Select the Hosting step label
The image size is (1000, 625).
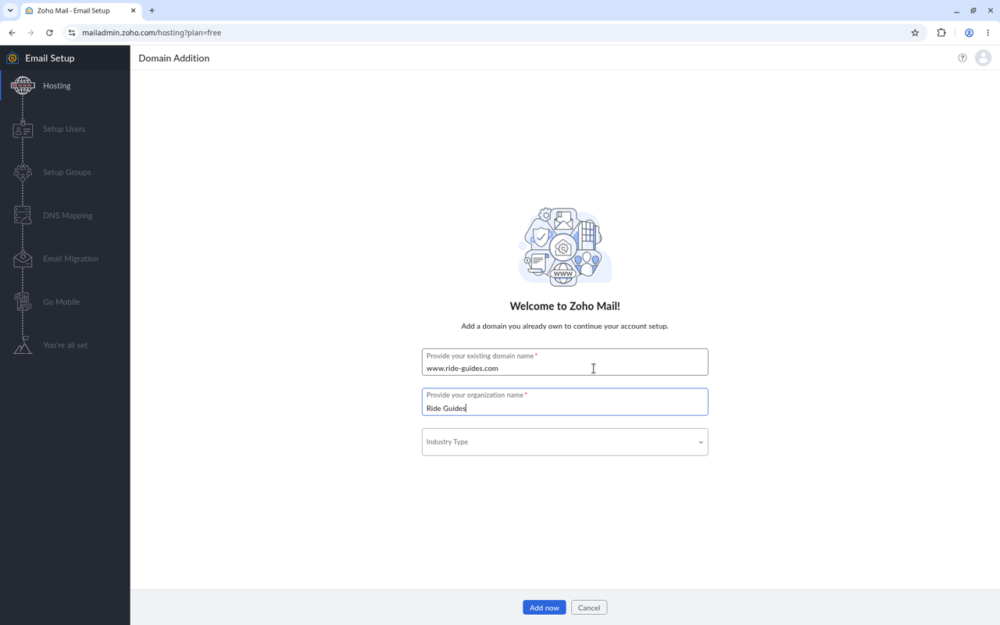(57, 86)
